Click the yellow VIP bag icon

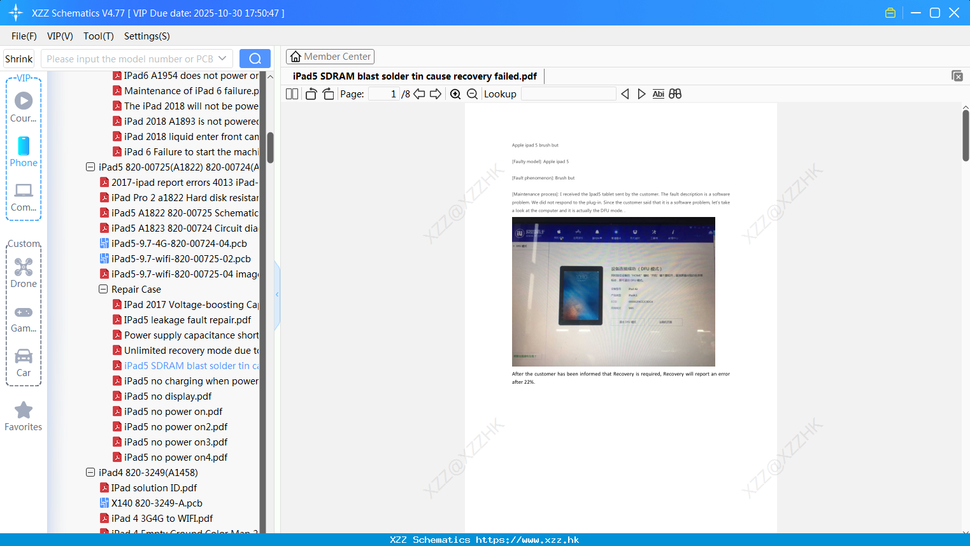[890, 13]
